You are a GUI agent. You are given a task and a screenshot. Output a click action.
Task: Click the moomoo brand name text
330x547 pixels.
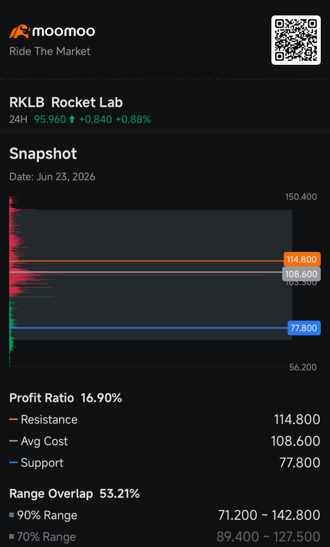pos(64,32)
